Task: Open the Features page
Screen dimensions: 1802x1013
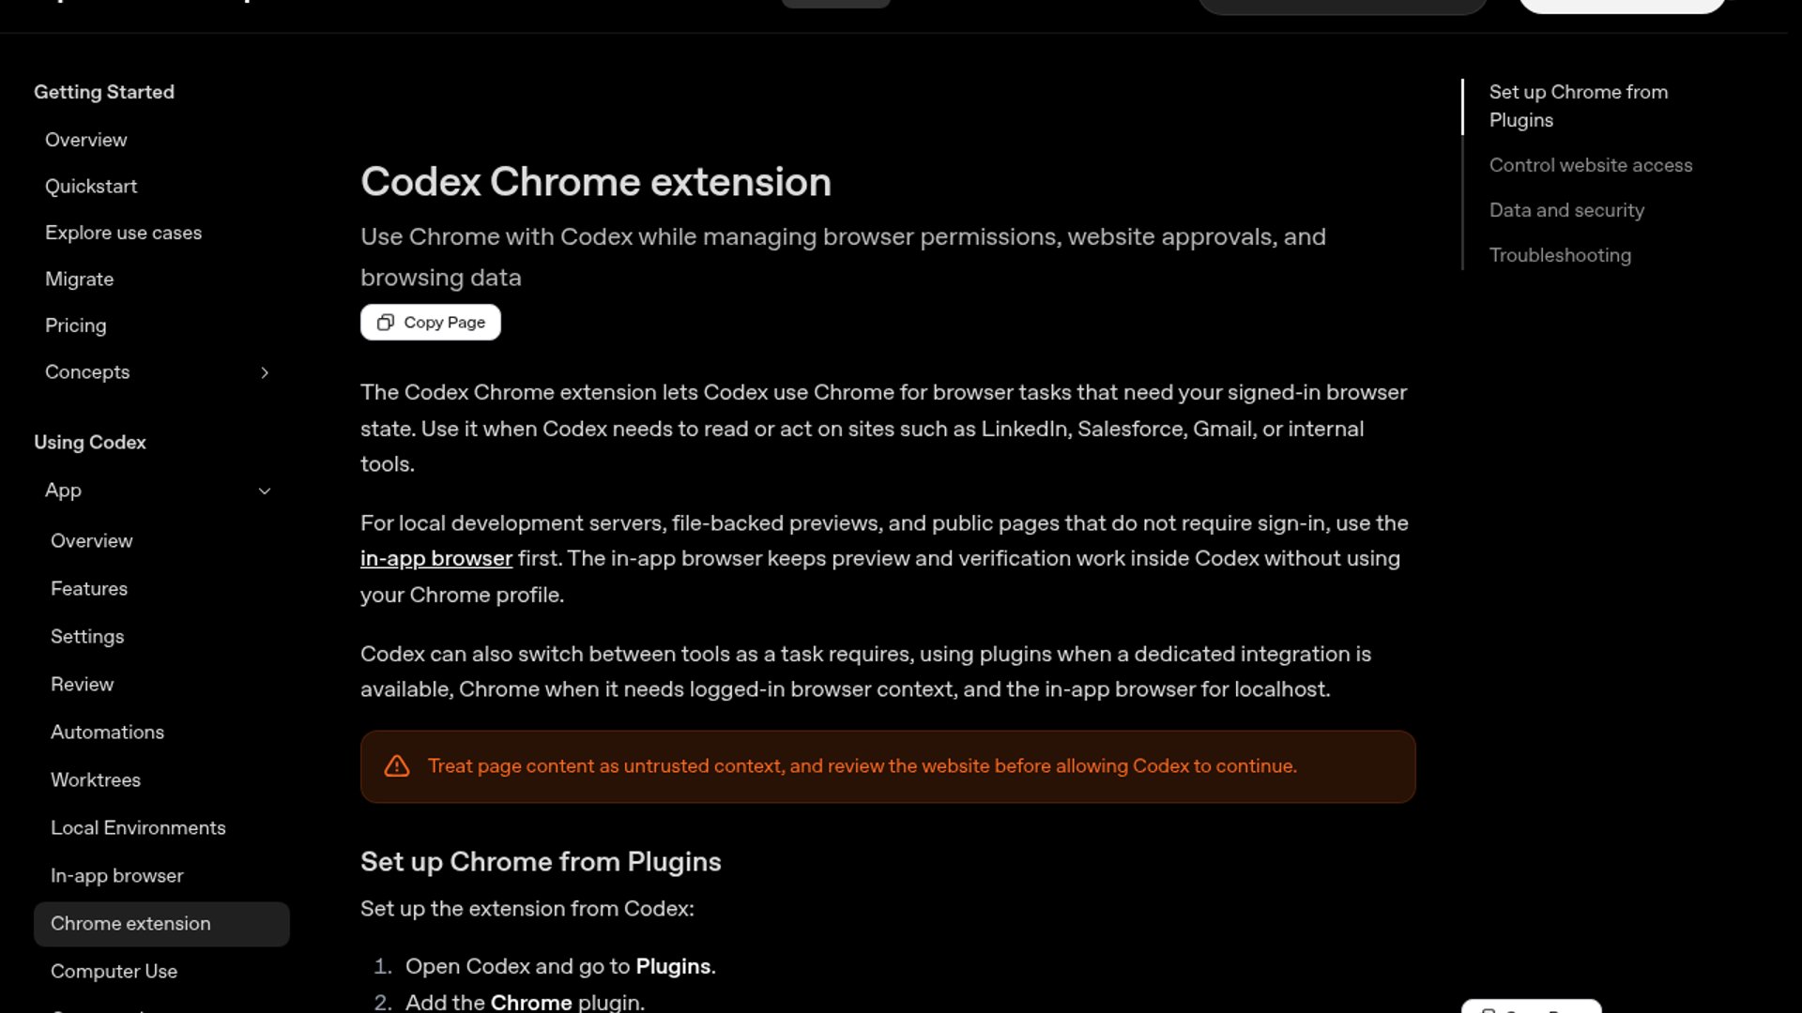Action: tap(89, 589)
